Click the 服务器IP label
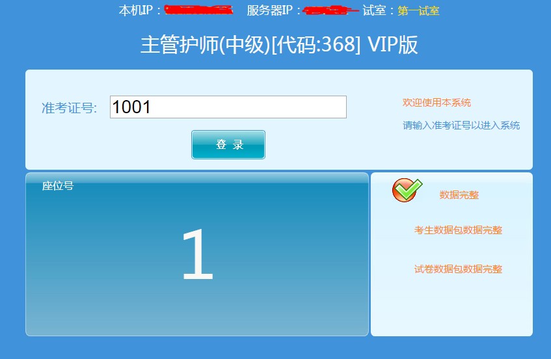The height and width of the screenshot is (359, 551). [273, 10]
